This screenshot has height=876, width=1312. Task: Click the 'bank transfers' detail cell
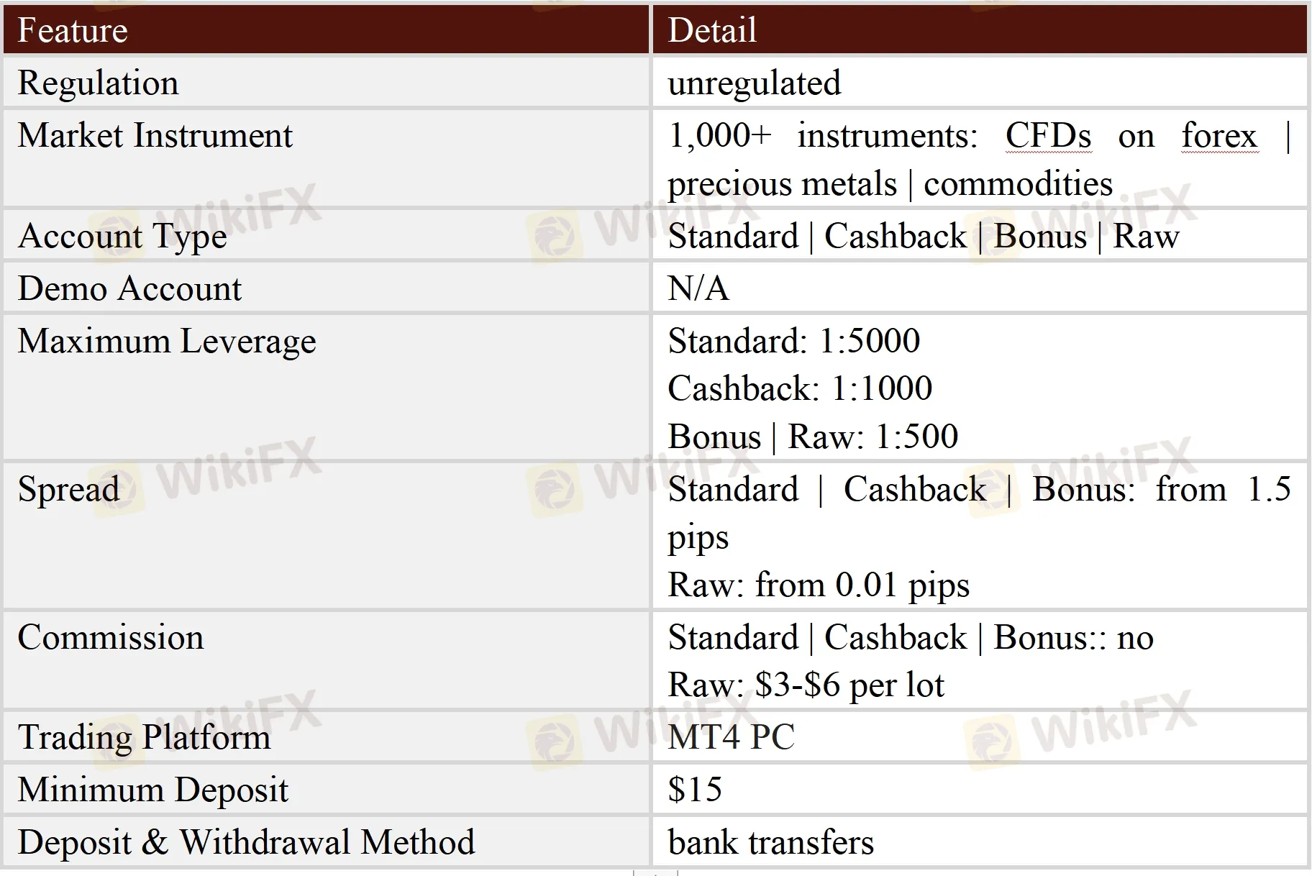tap(770, 843)
